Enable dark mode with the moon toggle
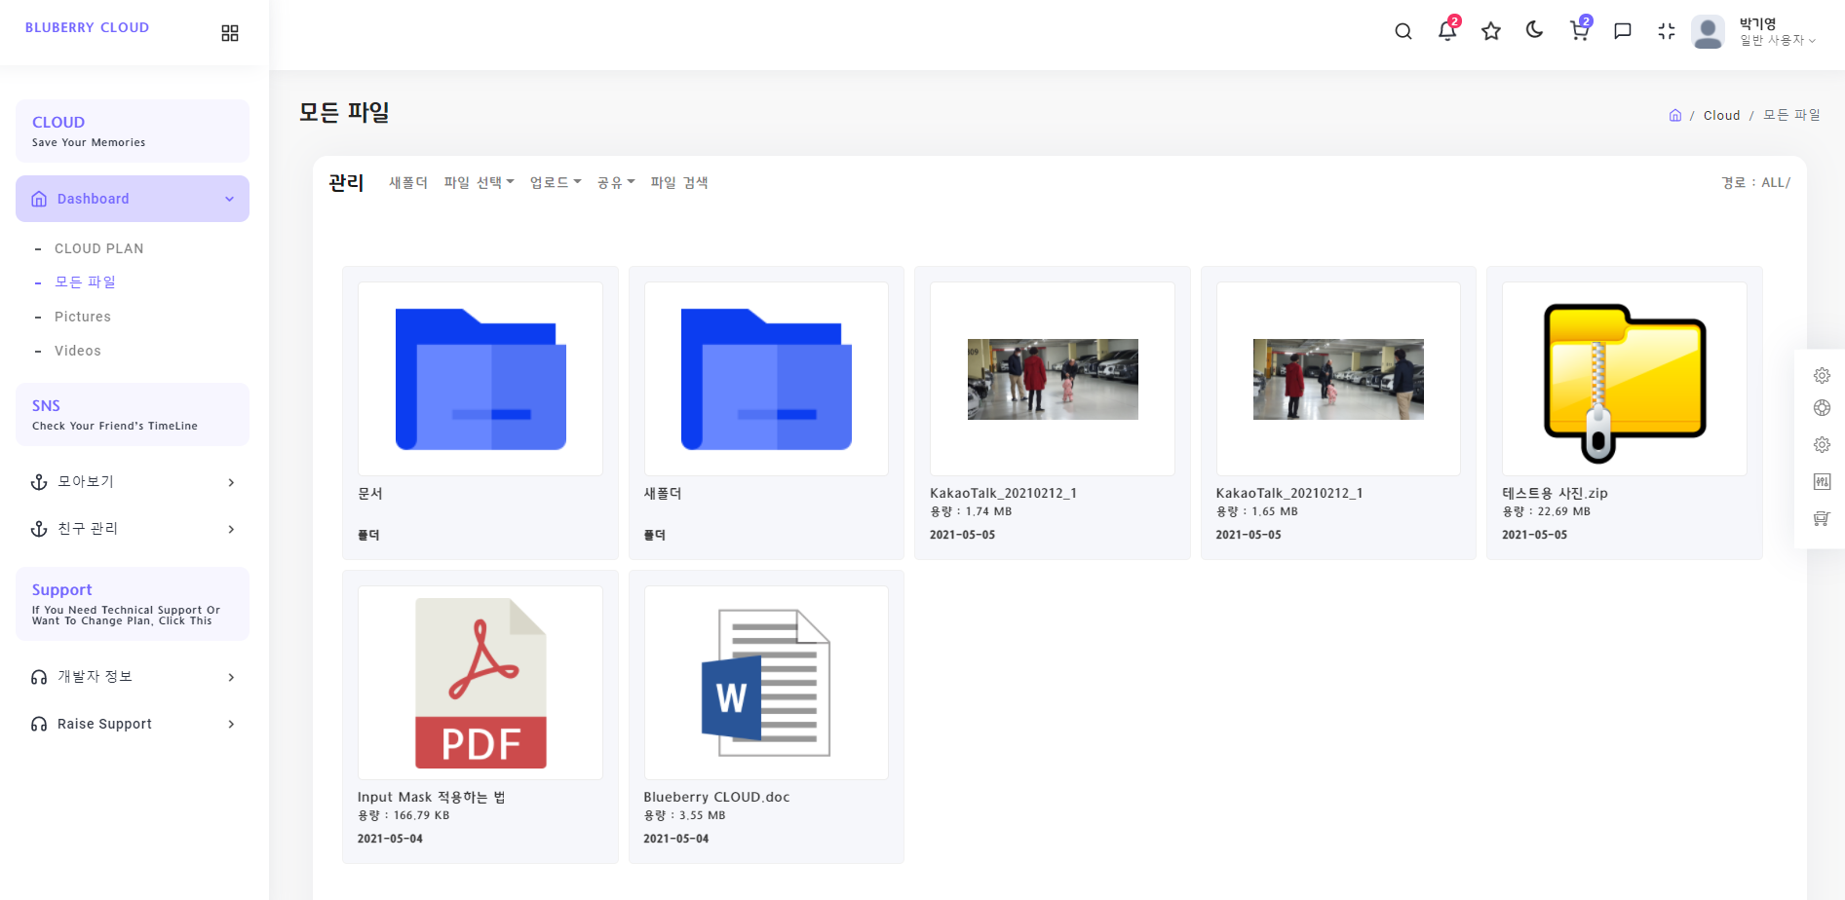The image size is (1845, 900). pos(1534,30)
